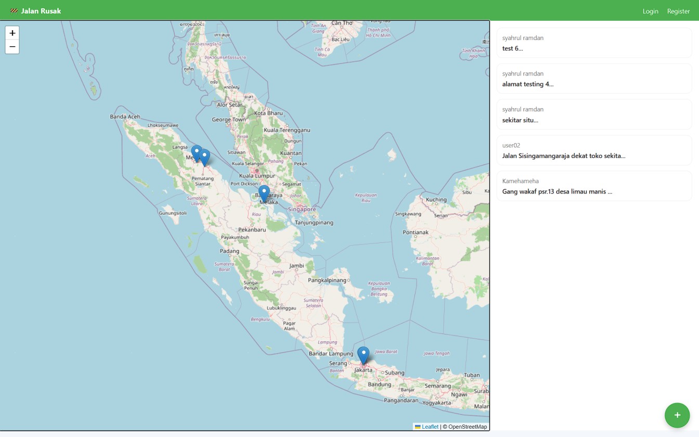
Task: Click the green add report plus button
Action: click(x=677, y=415)
